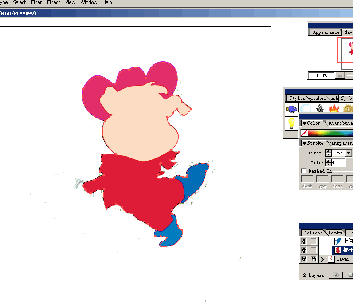Switch to the Links tab

tap(335, 233)
